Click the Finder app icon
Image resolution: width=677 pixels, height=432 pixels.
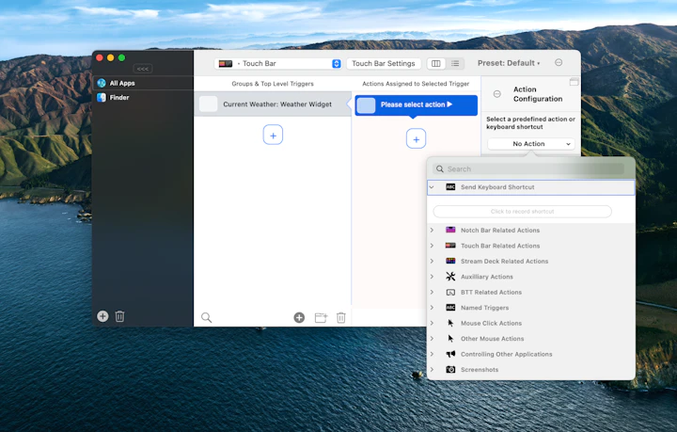[x=102, y=98]
